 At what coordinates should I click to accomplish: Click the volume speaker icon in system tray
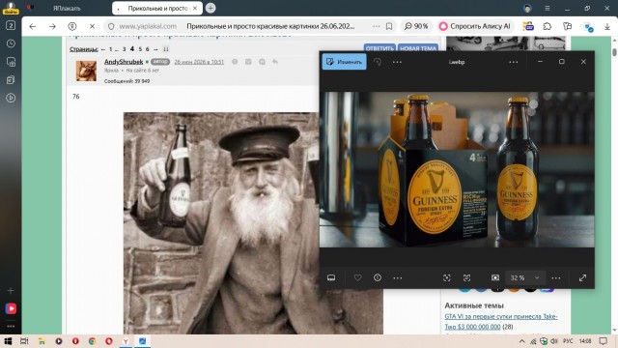point(554,341)
